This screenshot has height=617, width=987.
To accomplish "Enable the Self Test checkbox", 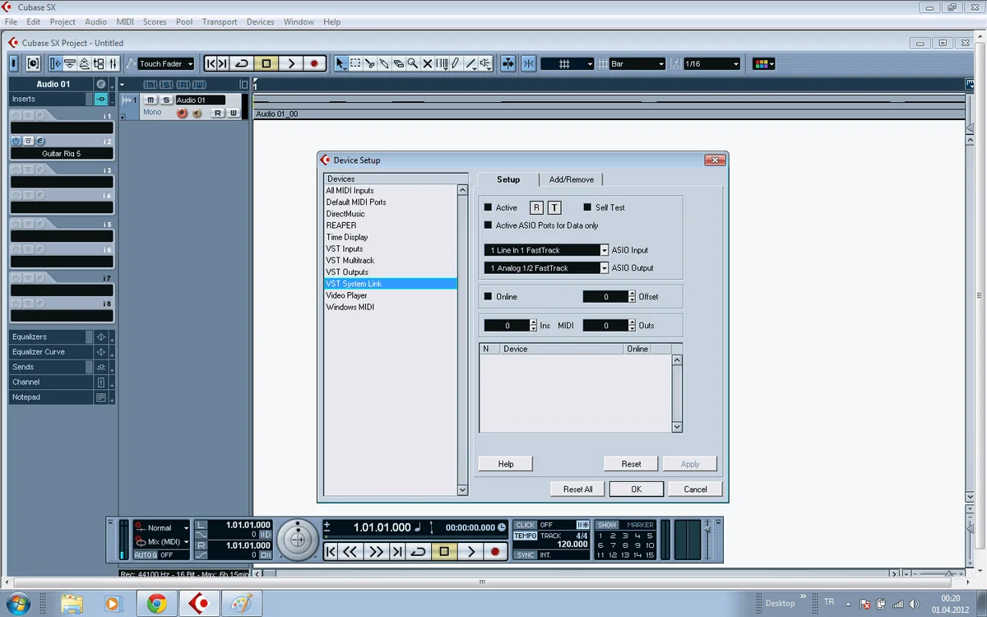I will tap(587, 207).
